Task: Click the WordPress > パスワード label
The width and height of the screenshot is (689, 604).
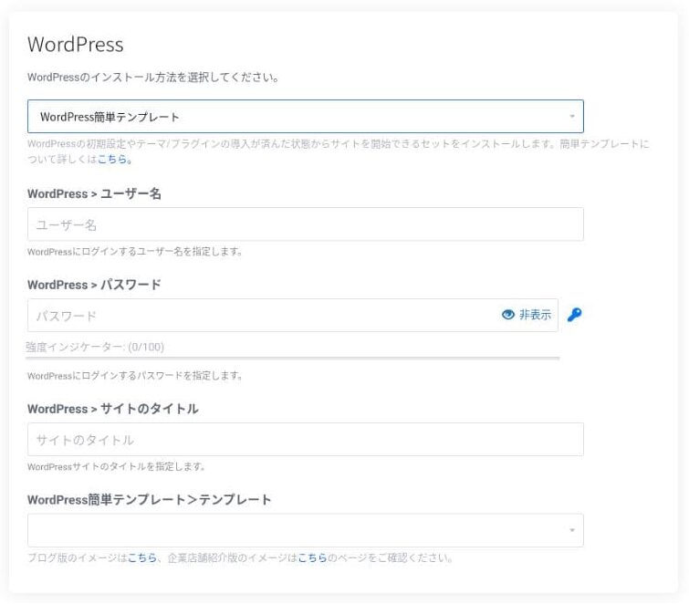Action: [94, 285]
